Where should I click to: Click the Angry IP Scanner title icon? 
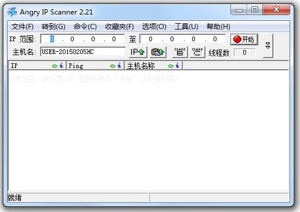[x=12, y=12]
